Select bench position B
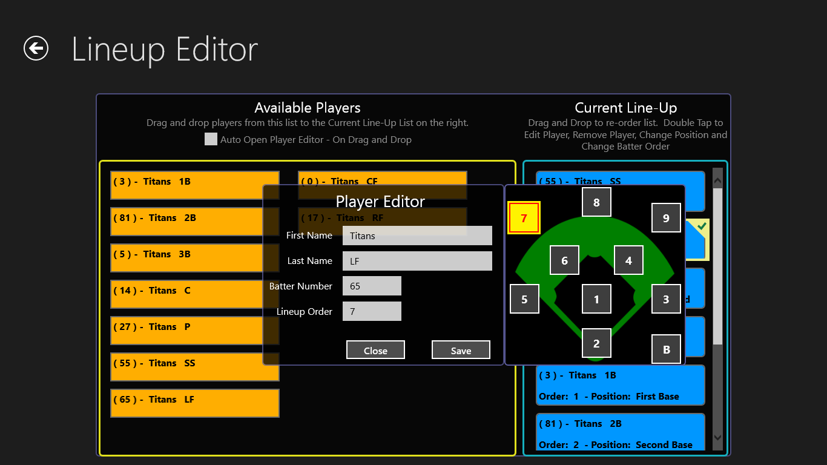 click(x=666, y=349)
